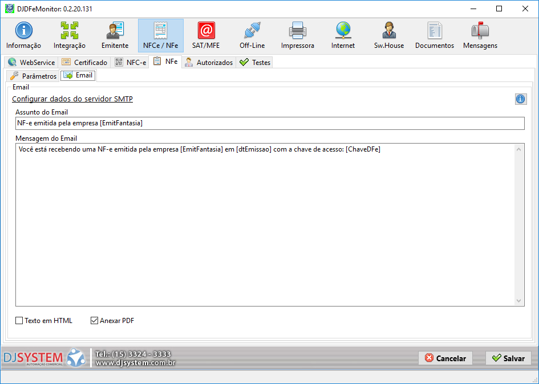Image resolution: width=539 pixels, height=384 pixels.
Task: Enable the Texto em HTML checkbox
Action: pyautogui.click(x=19, y=320)
